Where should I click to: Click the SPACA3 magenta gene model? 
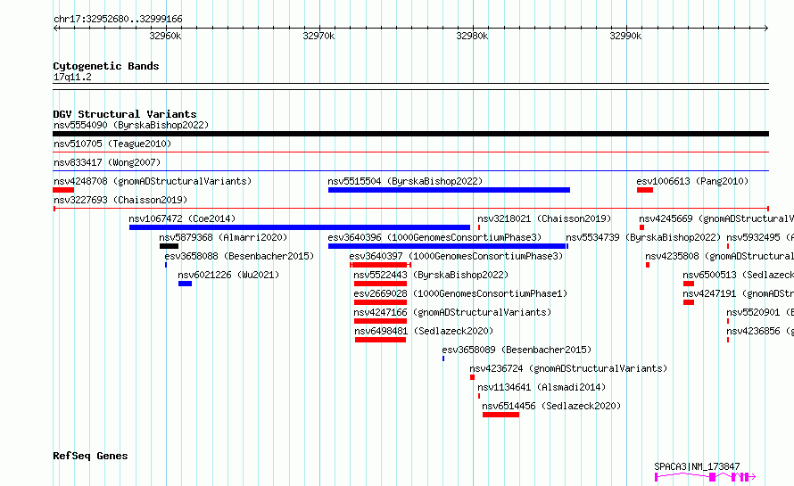705,476
